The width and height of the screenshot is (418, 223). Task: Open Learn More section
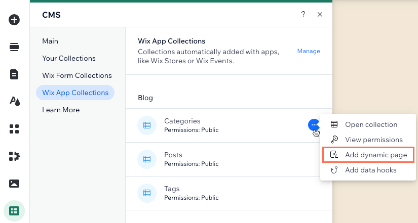(61, 110)
